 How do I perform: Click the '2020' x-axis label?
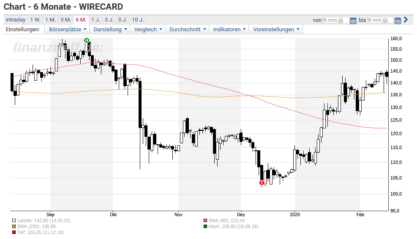tap(294, 215)
